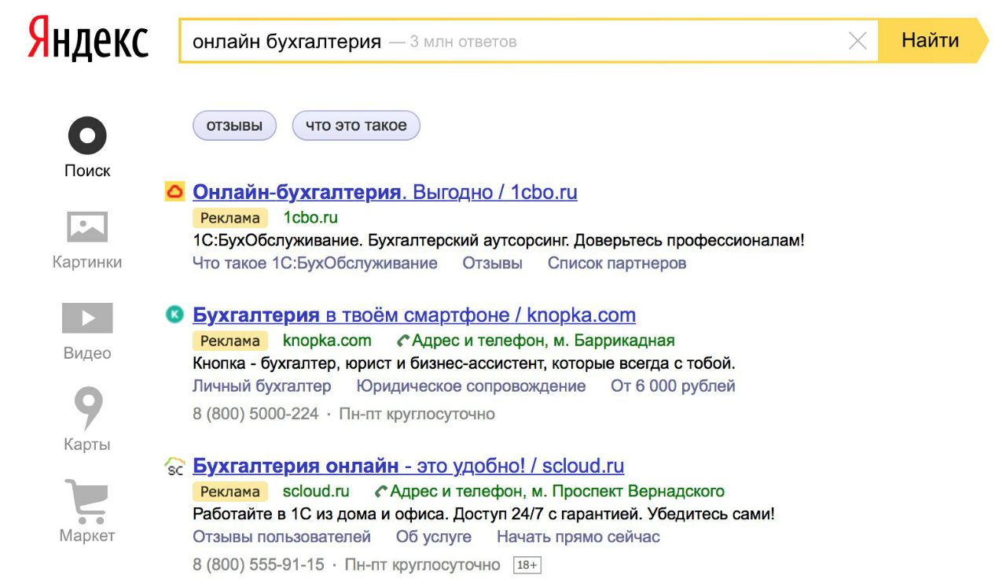The width and height of the screenshot is (1006, 579).
Task: Click phone number 8 (800) 555-91-15
Action: (x=259, y=565)
